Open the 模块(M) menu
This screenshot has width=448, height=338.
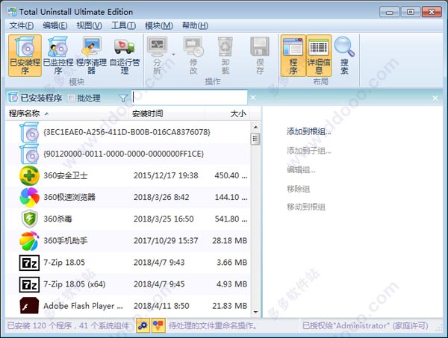159,25
